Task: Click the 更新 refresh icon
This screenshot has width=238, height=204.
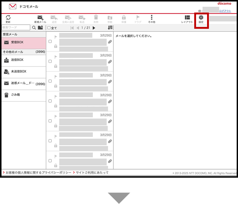Action: pyautogui.click(x=8, y=18)
